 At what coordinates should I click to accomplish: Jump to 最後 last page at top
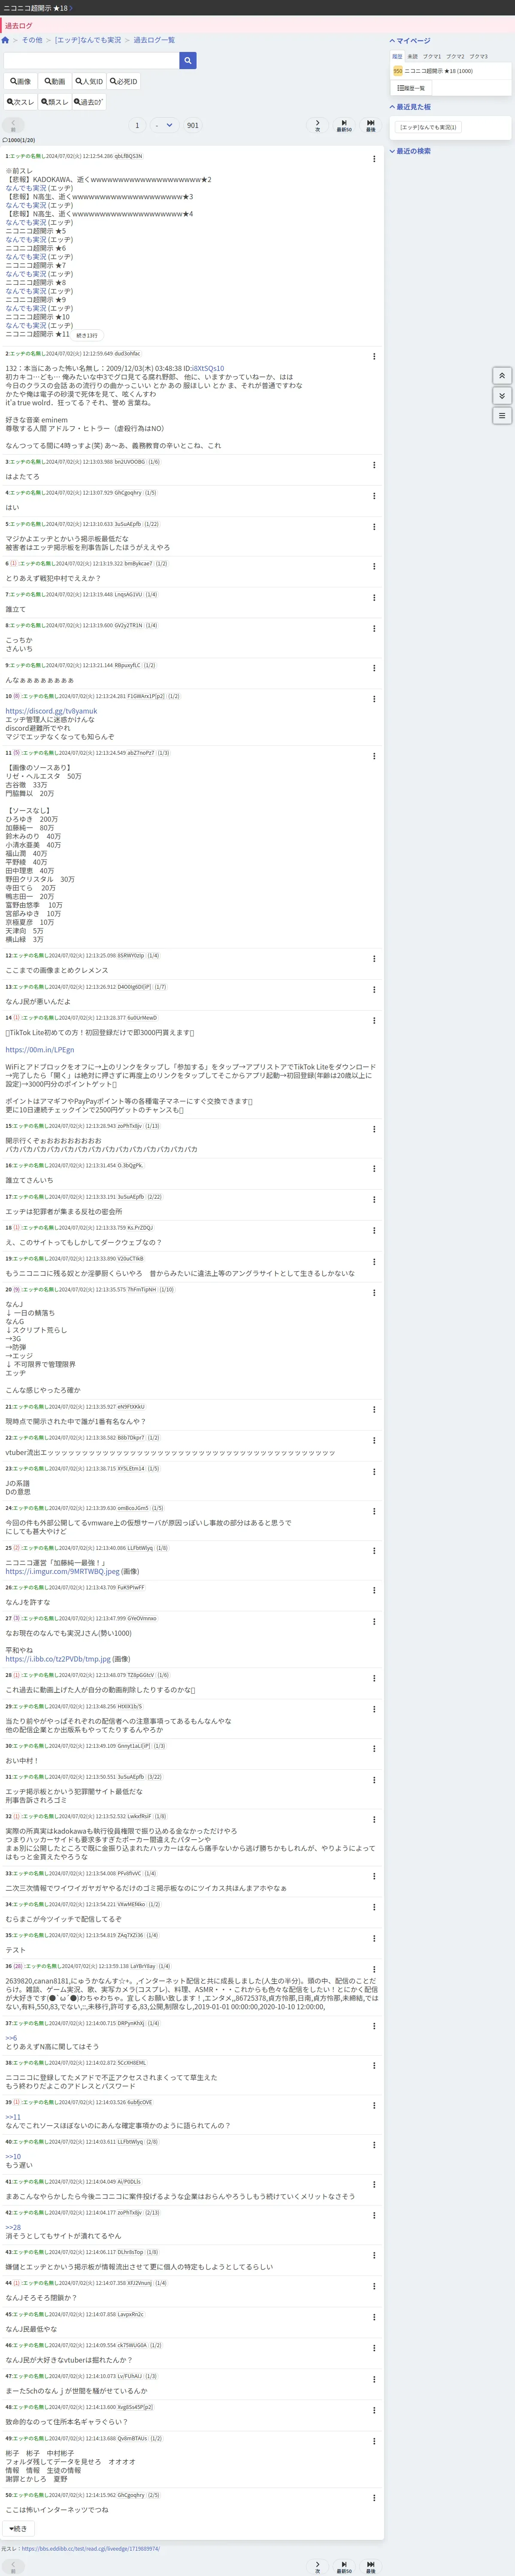pos(370,125)
